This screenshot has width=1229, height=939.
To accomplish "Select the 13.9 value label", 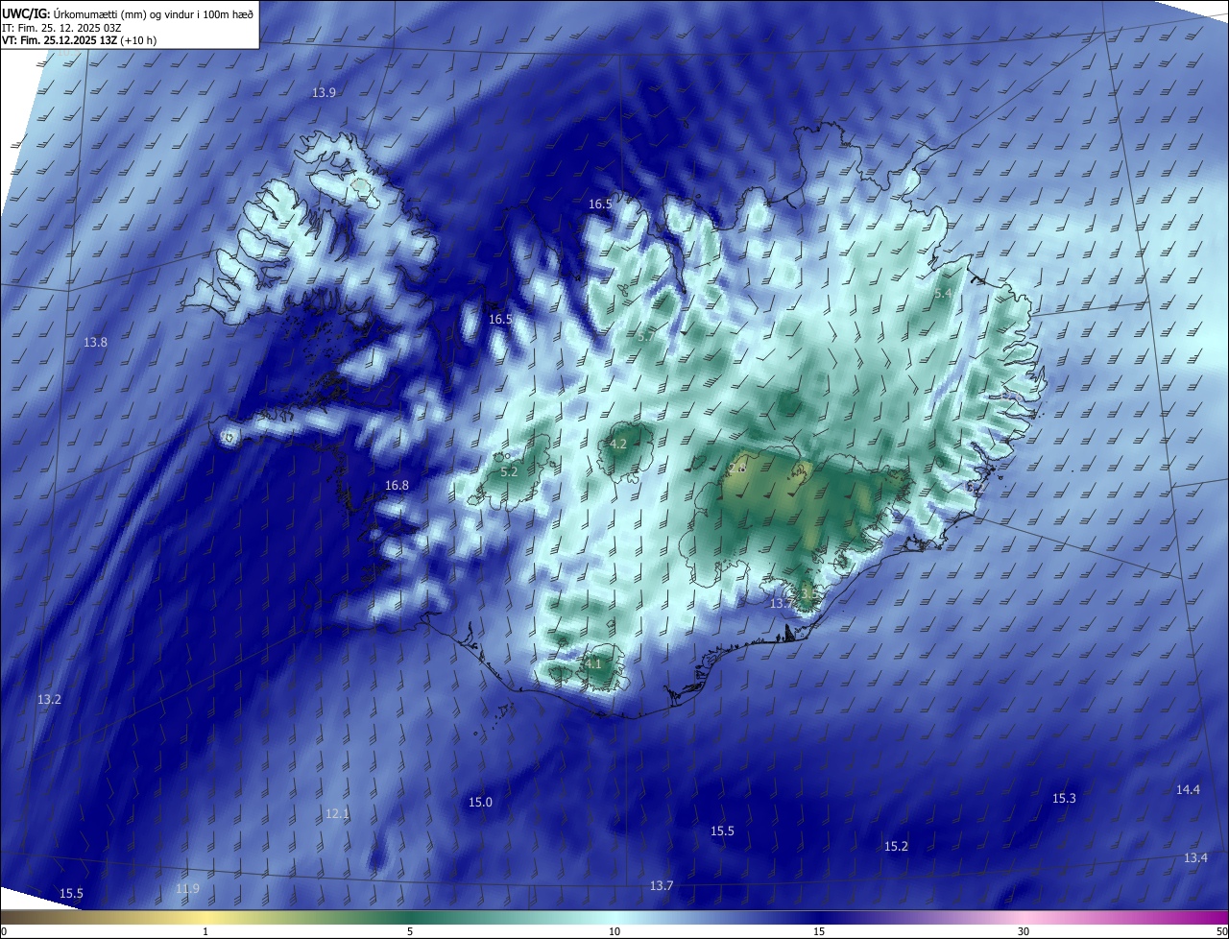I will pyautogui.click(x=324, y=93).
